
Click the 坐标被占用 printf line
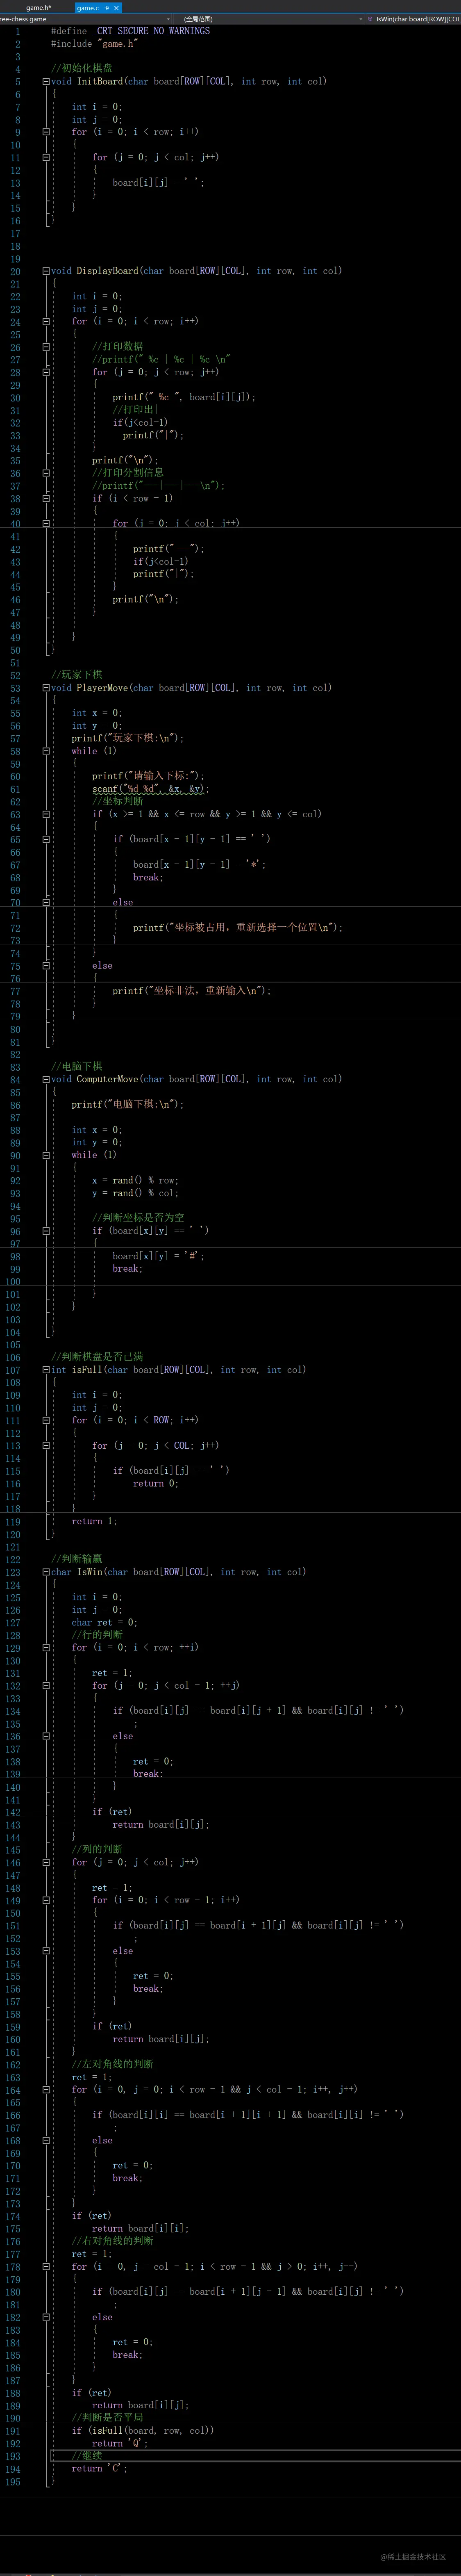(238, 927)
